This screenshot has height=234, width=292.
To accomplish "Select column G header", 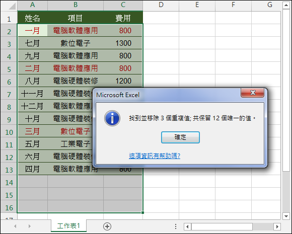I will point(266,5).
